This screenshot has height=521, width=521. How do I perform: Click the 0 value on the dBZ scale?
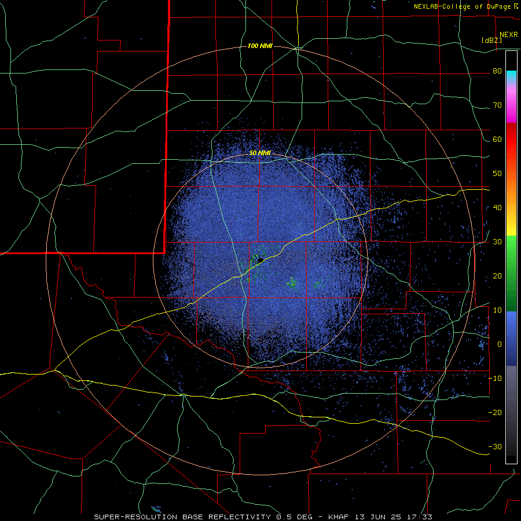pyautogui.click(x=500, y=344)
